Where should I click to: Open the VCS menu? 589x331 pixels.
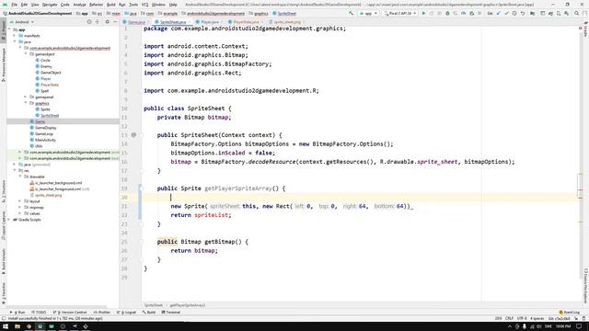pos(144,5)
